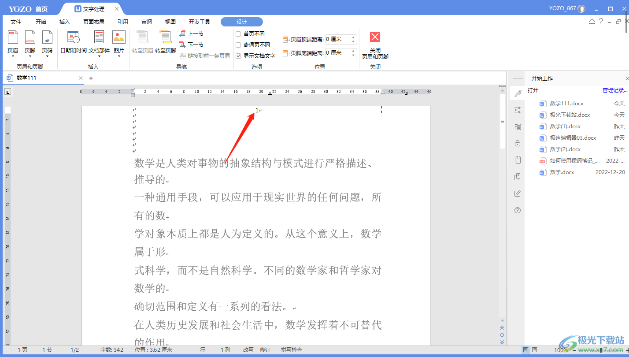Decrease 页脚底端距离 with down stepper
The image size is (629, 357).
tap(353, 56)
